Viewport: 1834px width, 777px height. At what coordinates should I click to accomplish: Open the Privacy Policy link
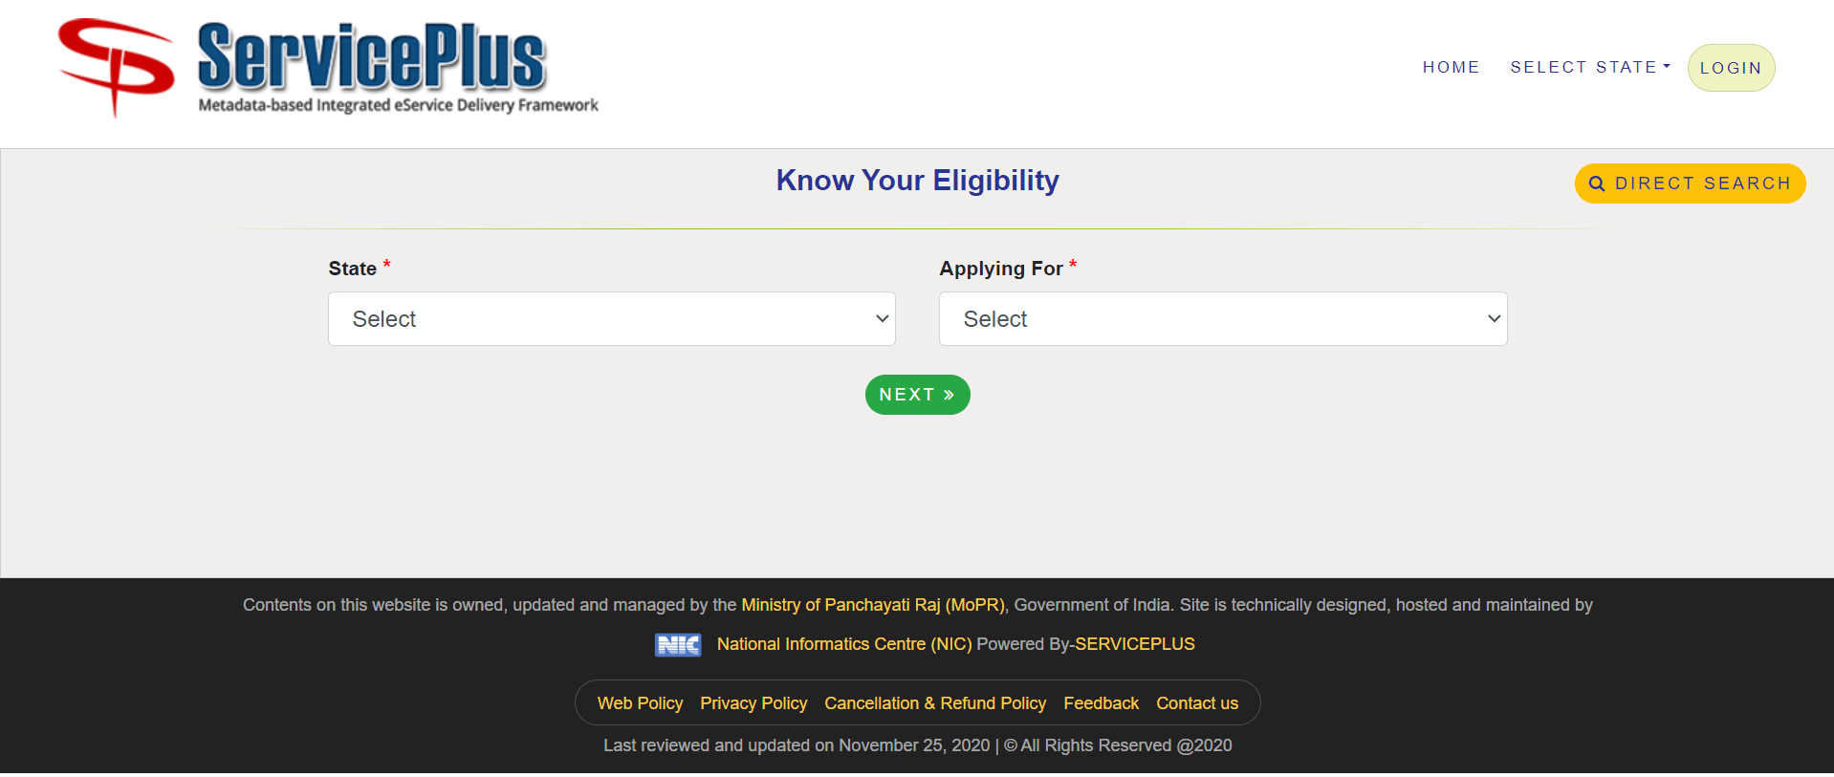[753, 702]
